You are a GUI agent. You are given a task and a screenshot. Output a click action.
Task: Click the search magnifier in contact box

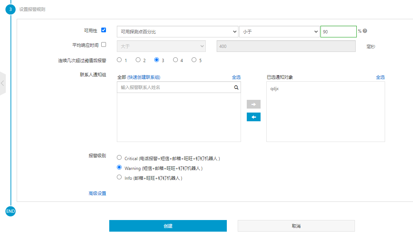(x=236, y=88)
